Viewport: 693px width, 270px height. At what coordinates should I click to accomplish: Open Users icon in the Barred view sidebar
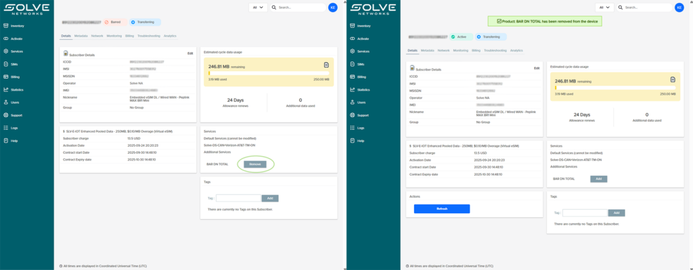coord(5,102)
